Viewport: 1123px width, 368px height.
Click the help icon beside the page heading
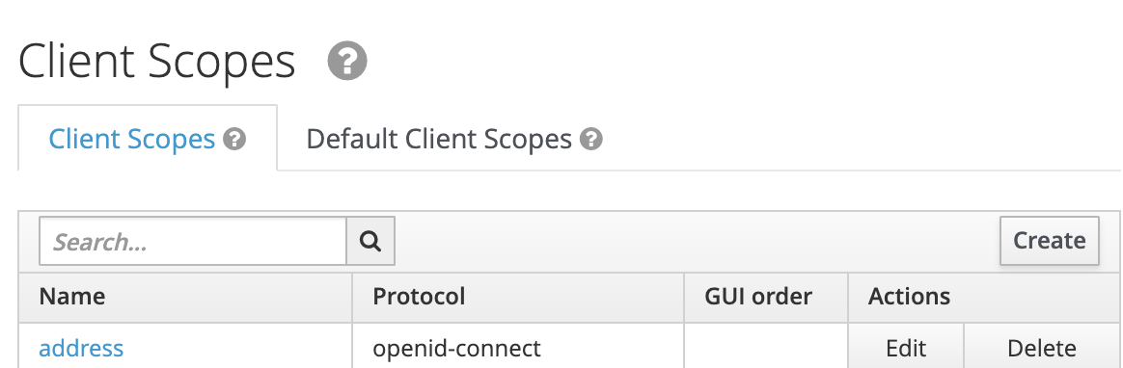[x=347, y=61]
